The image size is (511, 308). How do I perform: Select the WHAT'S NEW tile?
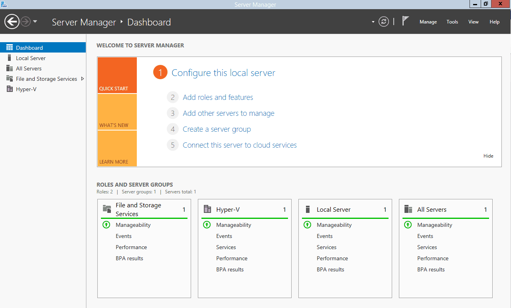coord(117,112)
